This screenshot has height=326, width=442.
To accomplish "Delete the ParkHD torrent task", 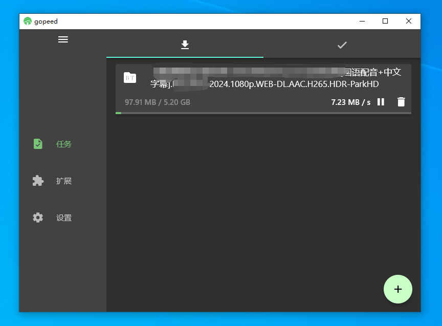I will click(401, 102).
